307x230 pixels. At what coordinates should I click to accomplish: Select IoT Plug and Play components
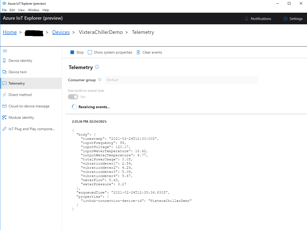point(31,129)
